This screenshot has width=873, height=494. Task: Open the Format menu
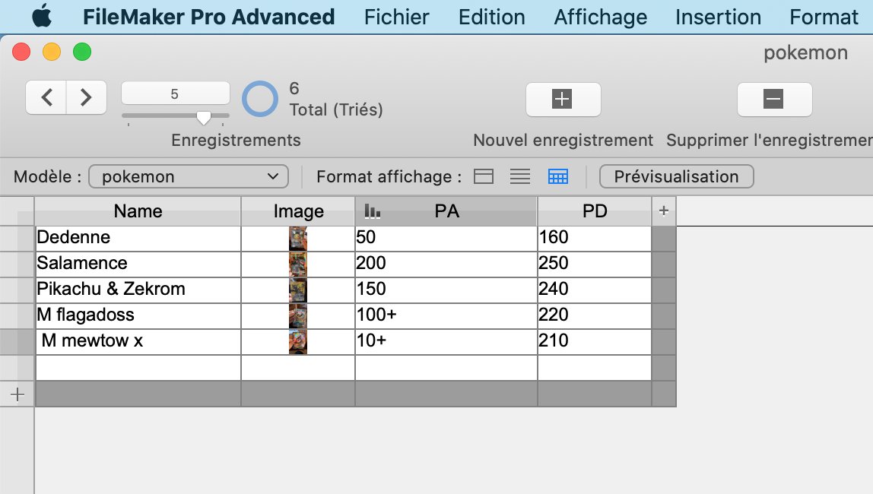[824, 17]
